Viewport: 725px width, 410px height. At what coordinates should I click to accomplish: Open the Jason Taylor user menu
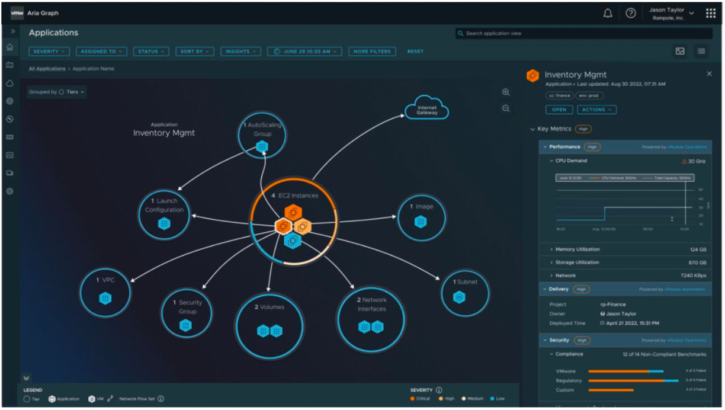[x=669, y=12]
